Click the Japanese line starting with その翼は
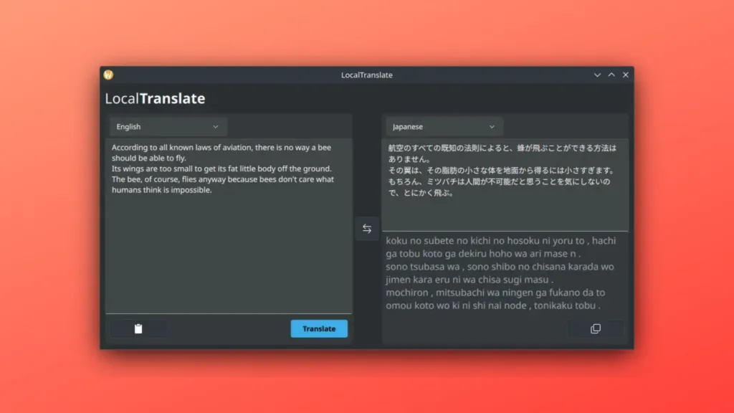Image resolution: width=734 pixels, height=413 pixels. point(502,171)
